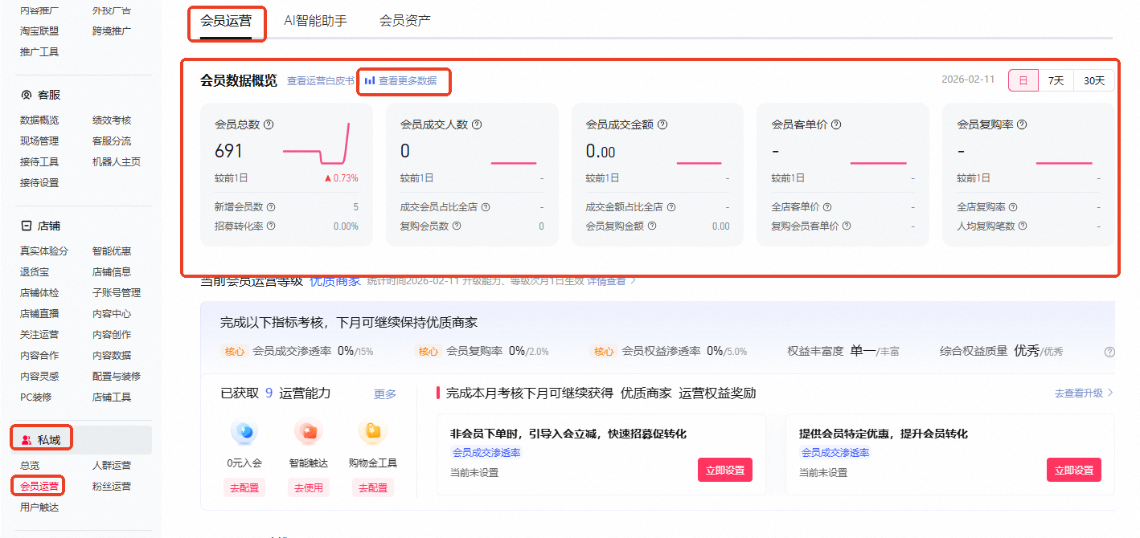This screenshot has height=538, width=1140.
Task: Click the 去使用 button under 智能触达
Action: coord(309,487)
